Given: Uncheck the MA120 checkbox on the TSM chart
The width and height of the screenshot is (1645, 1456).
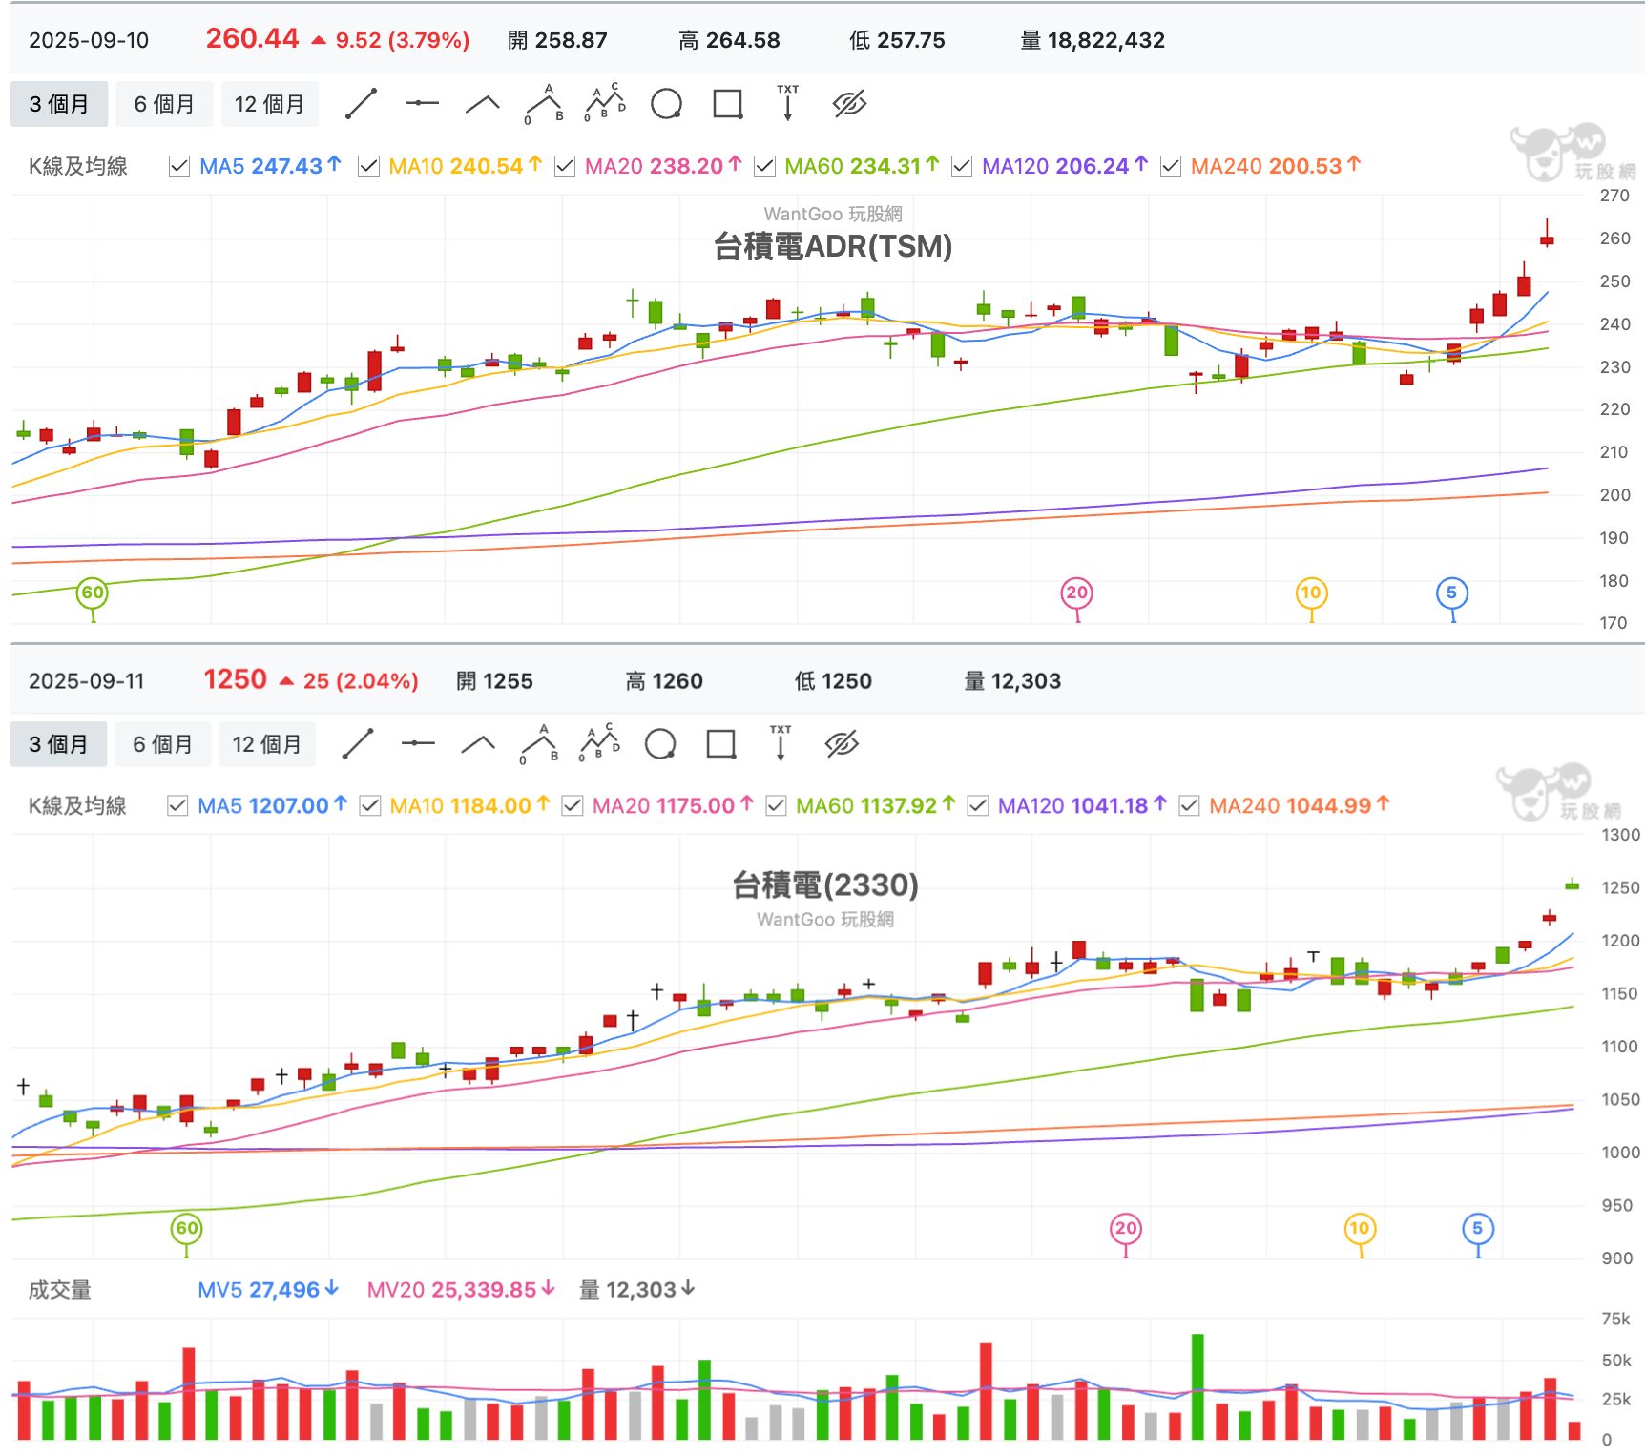Looking at the screenshot, I should [x=962, y=166].
